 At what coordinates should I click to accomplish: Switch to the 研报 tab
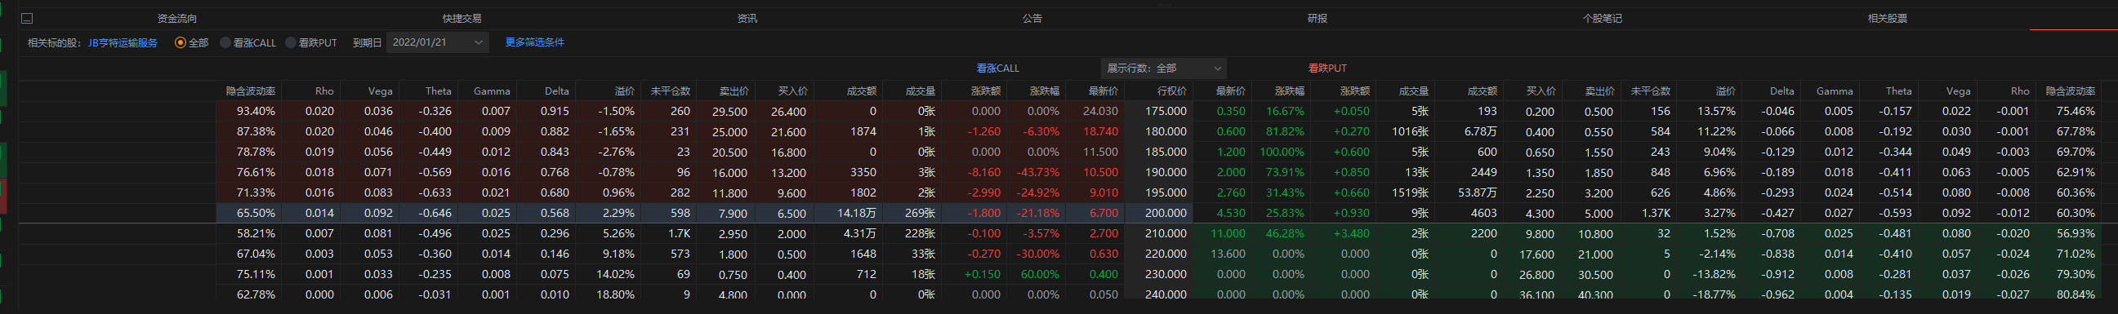[1318, 18]
